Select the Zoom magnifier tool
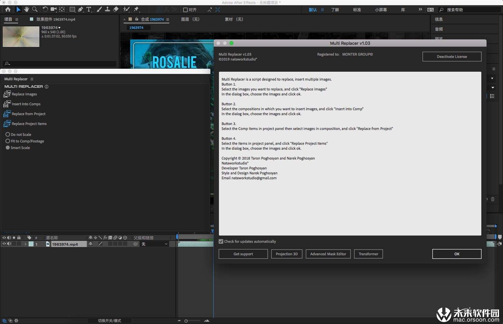This screenshot has height=324, width=503. click(35, 10)
